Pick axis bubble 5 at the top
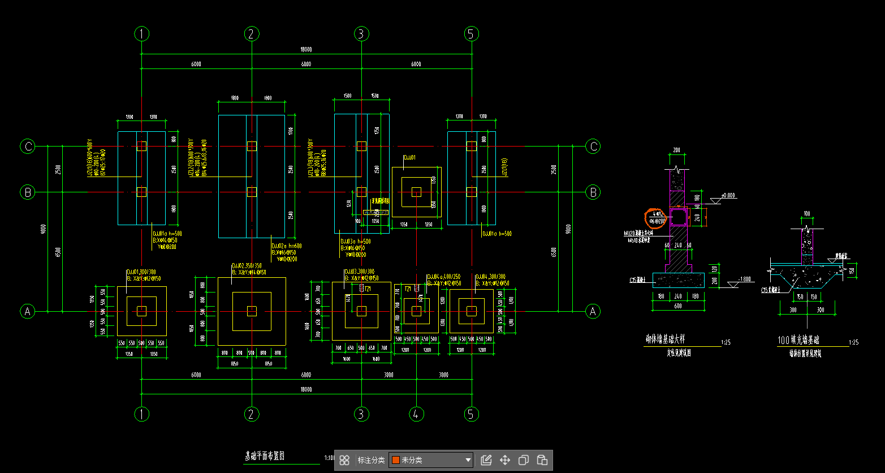885x473 pixels. [x=472, y=34]
